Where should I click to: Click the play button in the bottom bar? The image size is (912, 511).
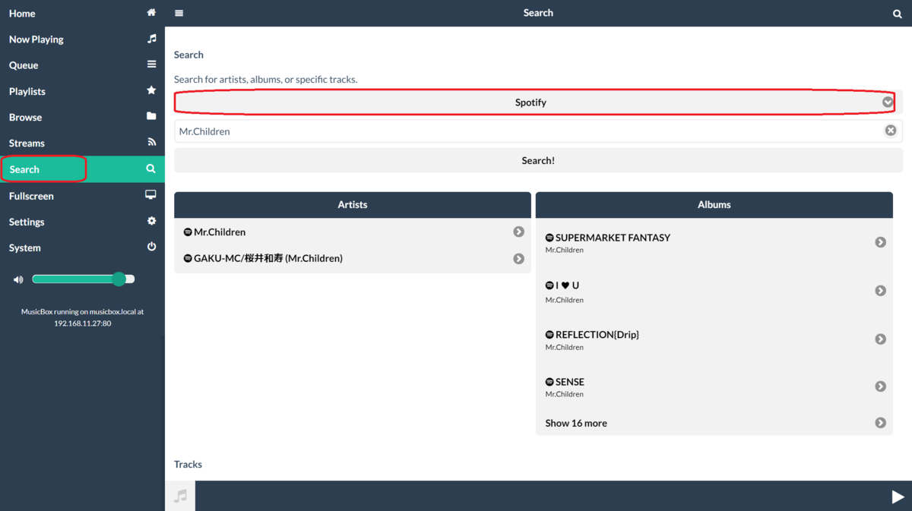pyautogui.click(x=898, y=497)
